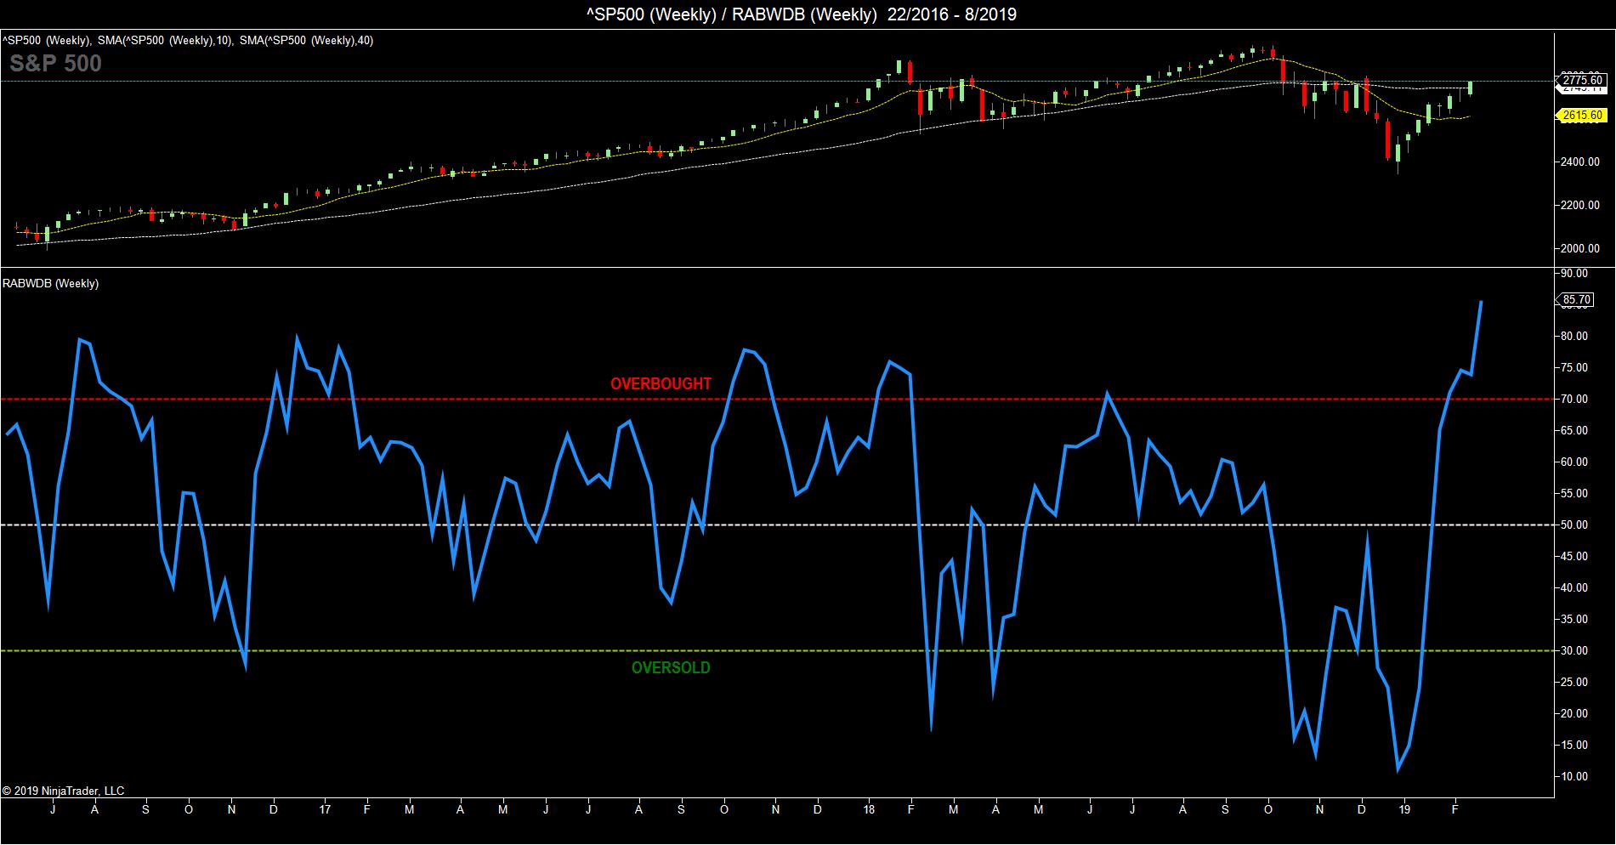1616x845 pixels.
Task: Click the red OVERBOUGHT label
Action: point(661,383)
